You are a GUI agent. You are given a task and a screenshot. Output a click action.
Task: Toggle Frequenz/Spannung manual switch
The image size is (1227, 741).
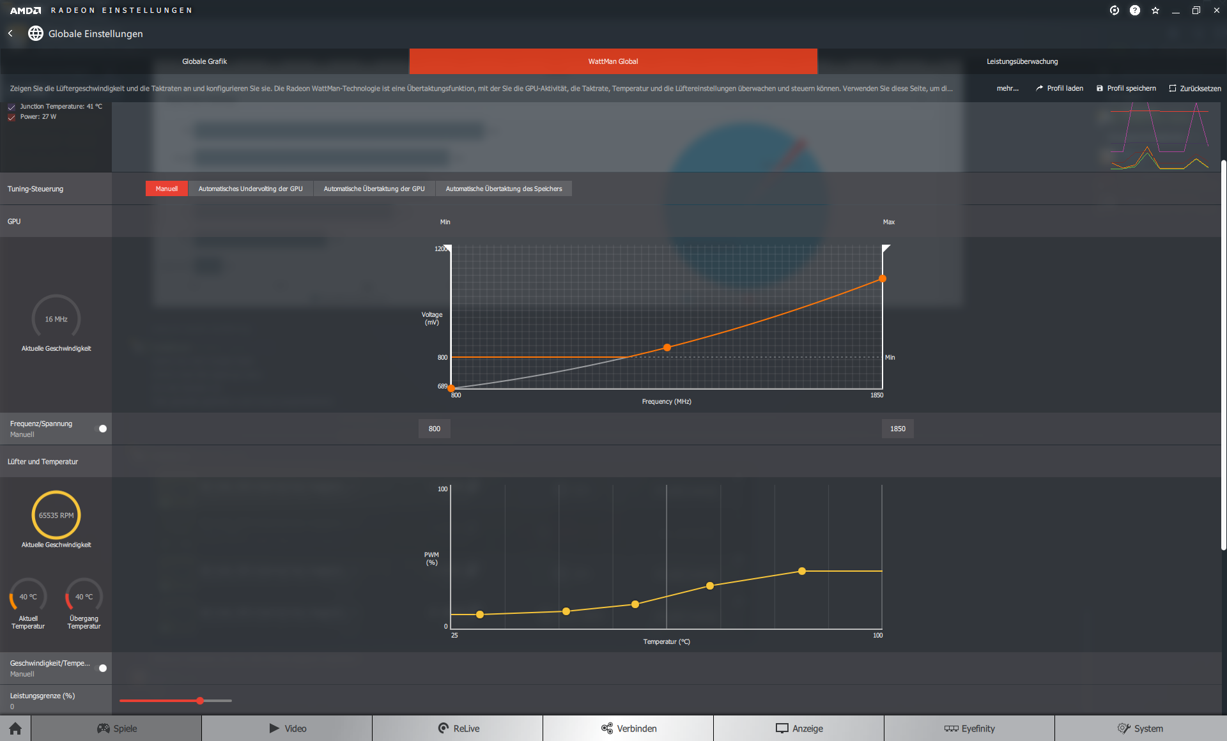102,429
